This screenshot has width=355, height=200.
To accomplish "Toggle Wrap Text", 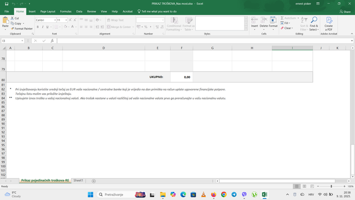I will (x=115, y=20).
